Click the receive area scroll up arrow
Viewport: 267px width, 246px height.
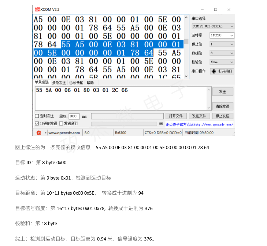[186, 17]
